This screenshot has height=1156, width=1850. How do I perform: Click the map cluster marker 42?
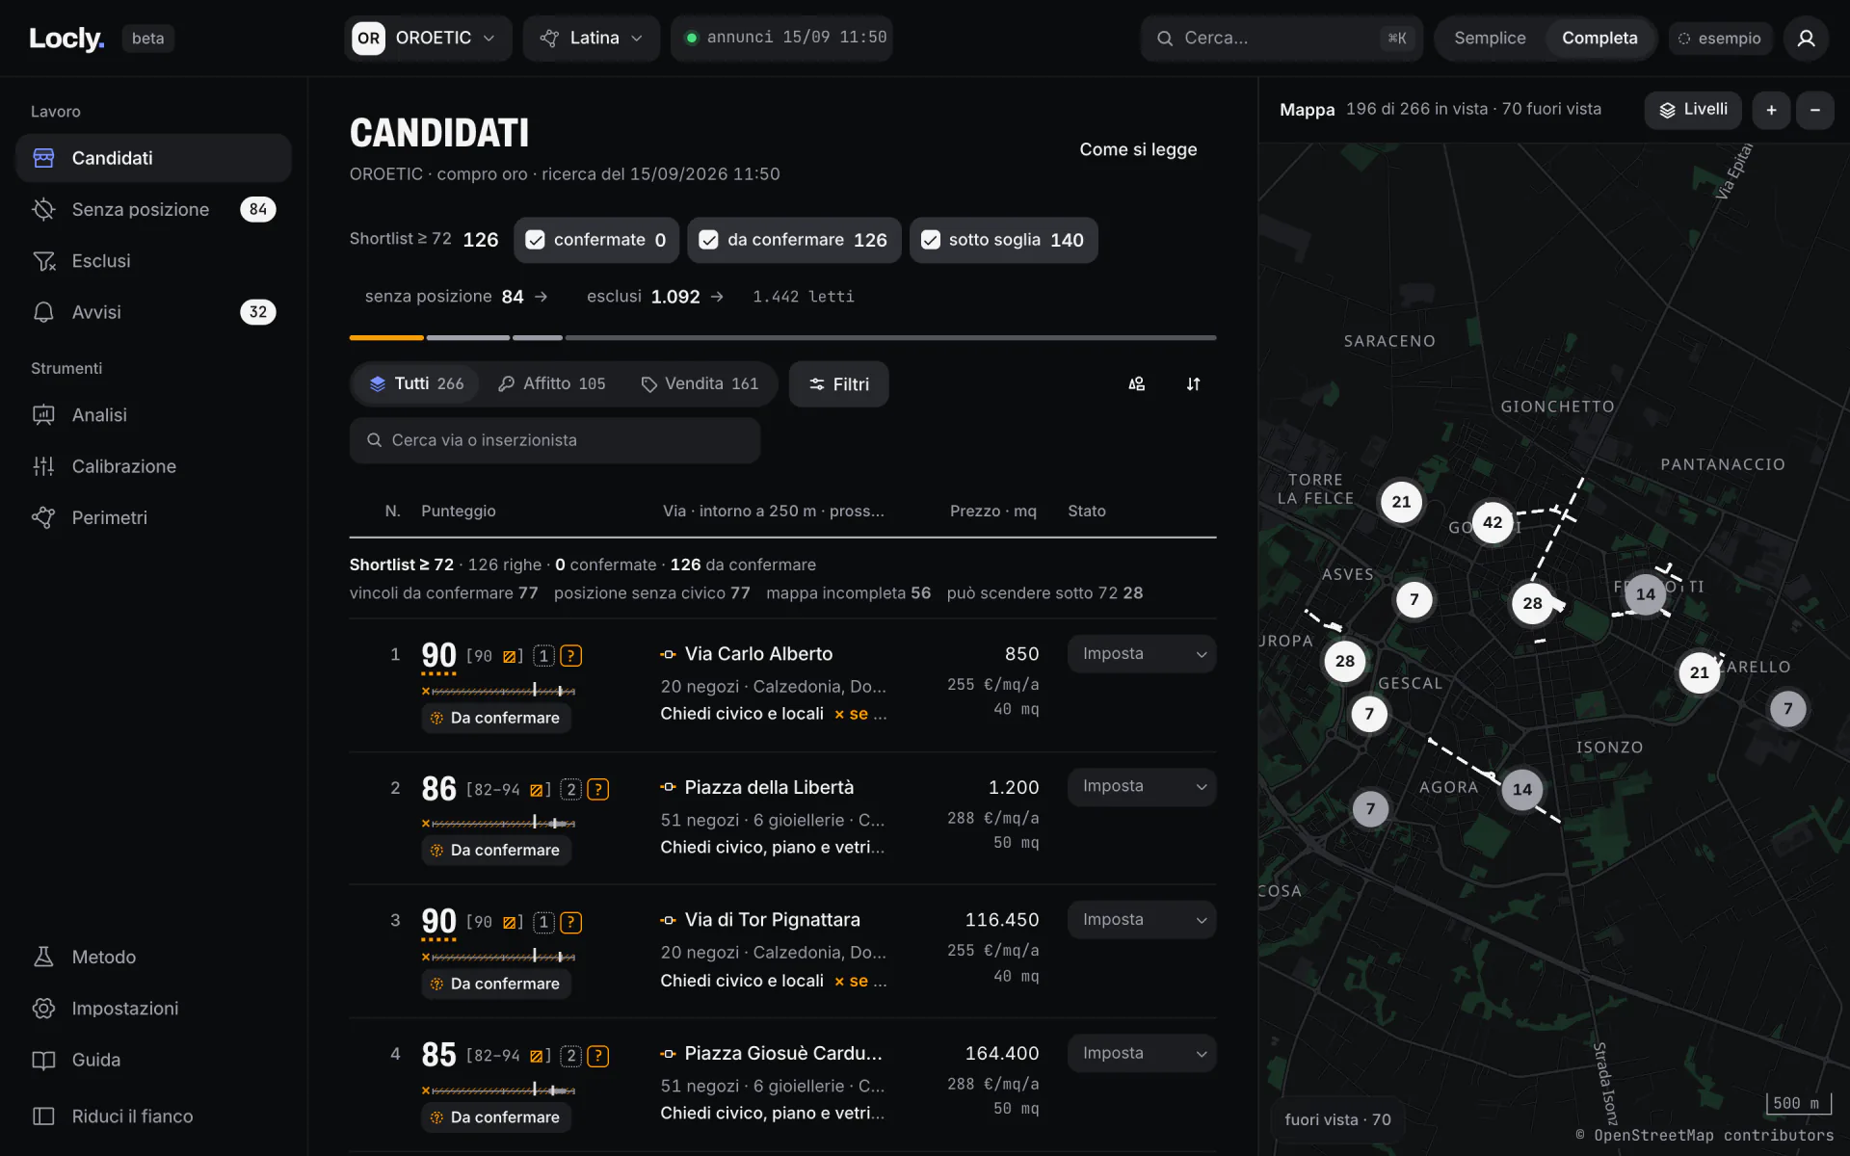coord(1493,522)
